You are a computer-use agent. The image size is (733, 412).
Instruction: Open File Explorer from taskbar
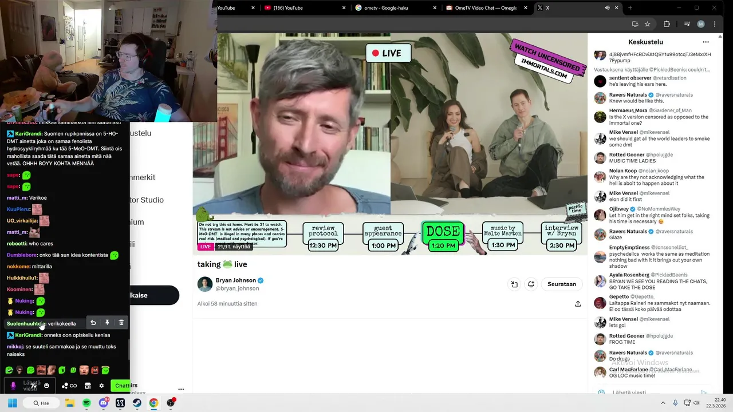click(x=70, y=403)
